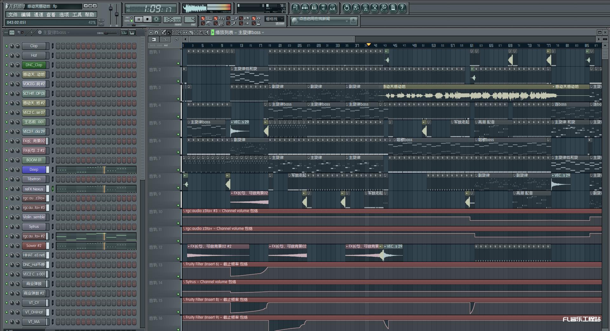Click the swing slider in step sequencer
The height and width of the screenshot is (331, 610).
coord(111,33)
